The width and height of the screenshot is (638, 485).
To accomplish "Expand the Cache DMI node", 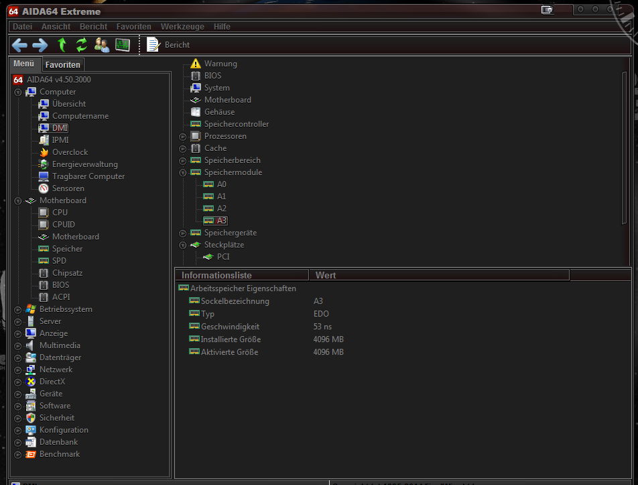I will (x=183, y=149).
